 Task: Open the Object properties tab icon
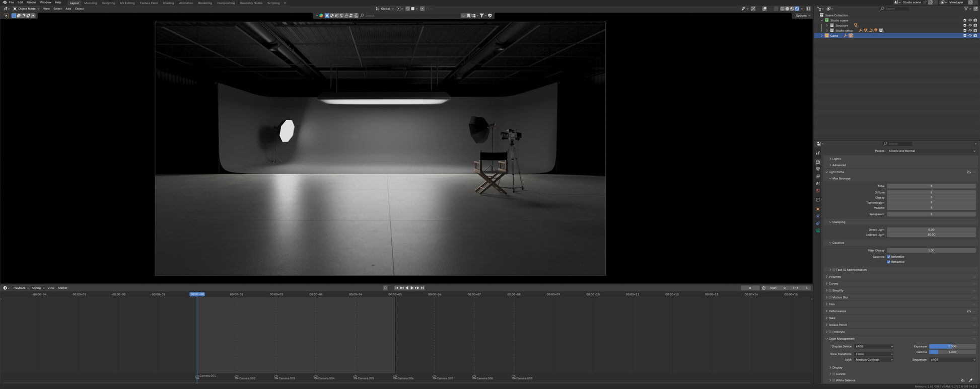(x=818, y=209)
